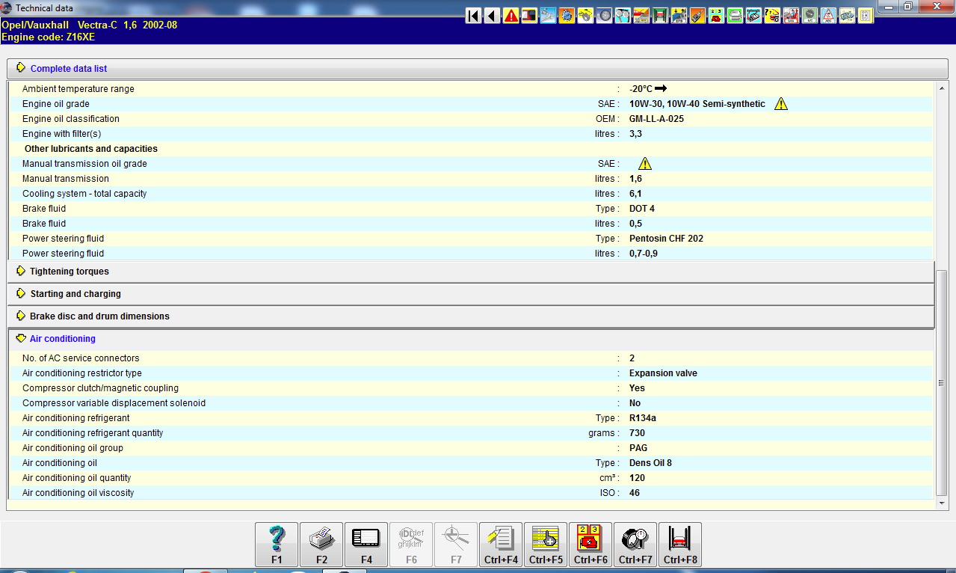Image resolution: width=956 pixels, height=573 pixels.
Task: Select Air conditioning oil quantity row
Action: point(471,478)
